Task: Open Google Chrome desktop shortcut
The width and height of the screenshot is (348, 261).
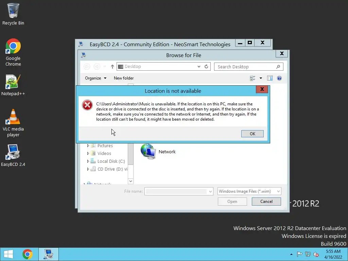Action: coord(13,52)
